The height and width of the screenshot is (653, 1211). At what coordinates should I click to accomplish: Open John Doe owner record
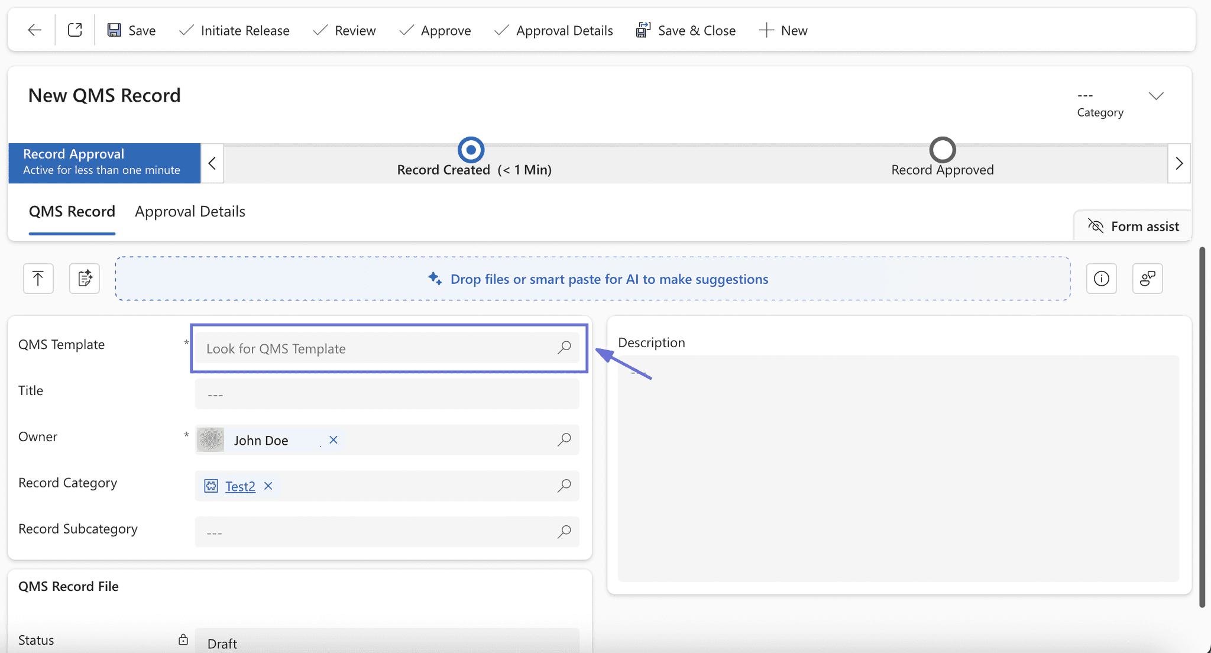tap(261, 441)
